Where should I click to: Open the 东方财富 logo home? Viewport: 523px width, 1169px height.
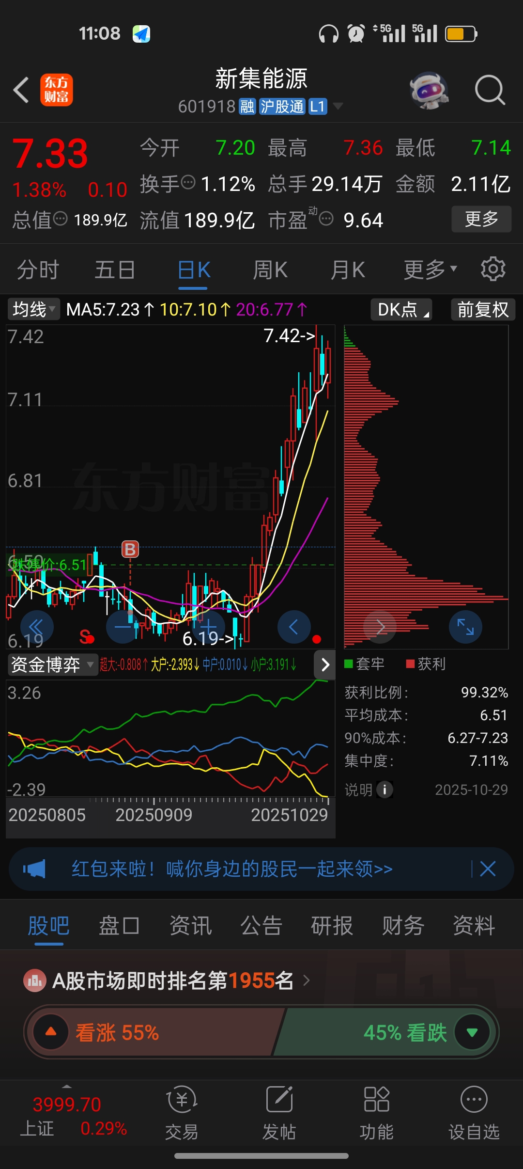[57, 90]
